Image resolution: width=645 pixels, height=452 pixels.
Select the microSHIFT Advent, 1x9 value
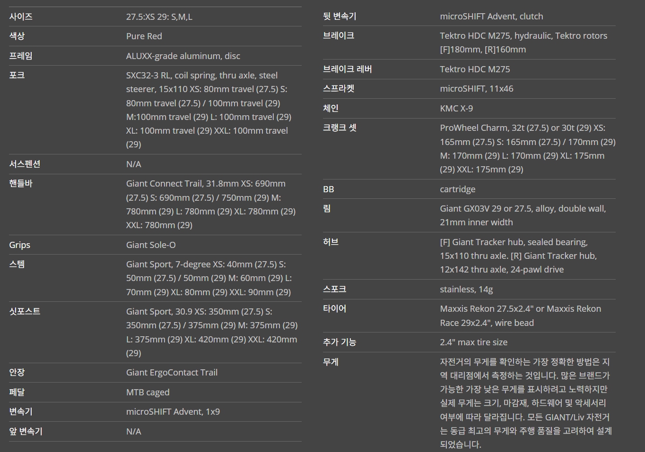click(x=173, y=411)
